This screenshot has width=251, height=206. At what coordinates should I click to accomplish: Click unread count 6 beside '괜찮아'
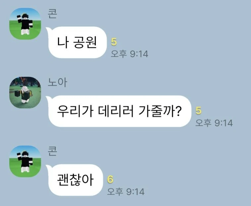click(110, 179)
